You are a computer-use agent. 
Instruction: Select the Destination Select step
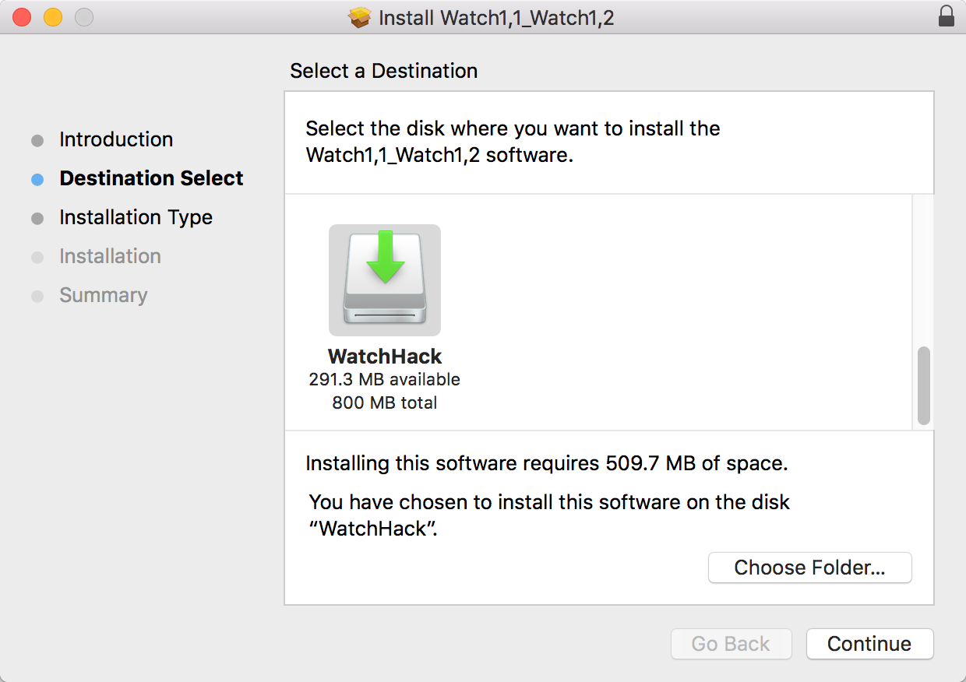(x=151, y=178)
